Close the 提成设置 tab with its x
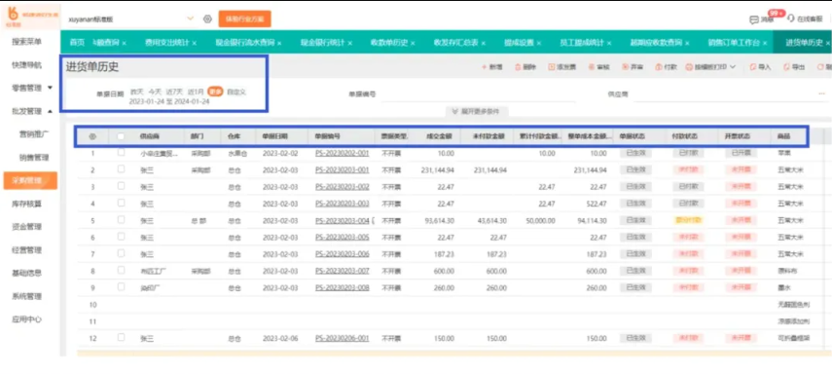Screen dimensions: 832x374 click(538, 43)
